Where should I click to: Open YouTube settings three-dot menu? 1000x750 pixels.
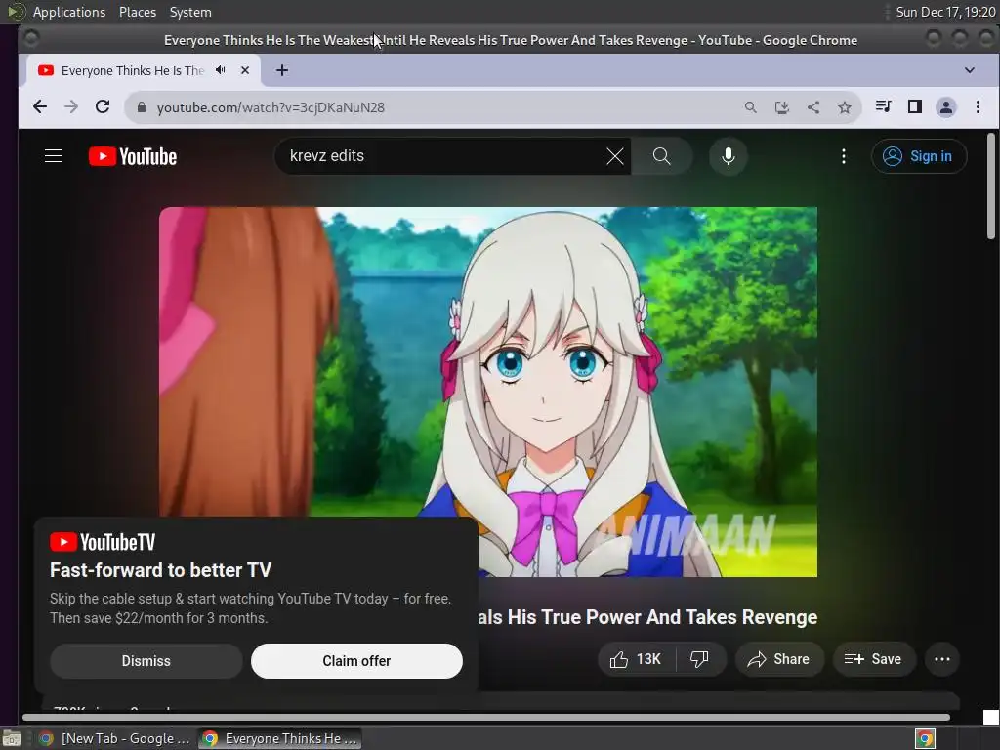point(843,156)
